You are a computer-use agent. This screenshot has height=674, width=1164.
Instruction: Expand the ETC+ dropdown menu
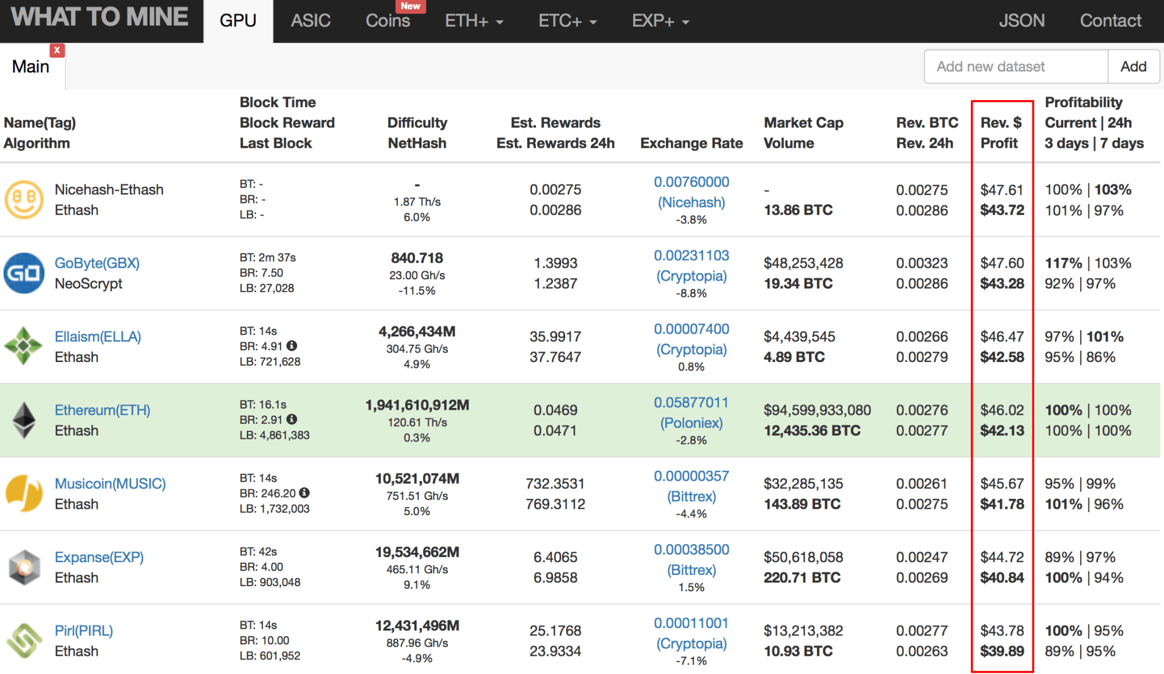point(567,21)
